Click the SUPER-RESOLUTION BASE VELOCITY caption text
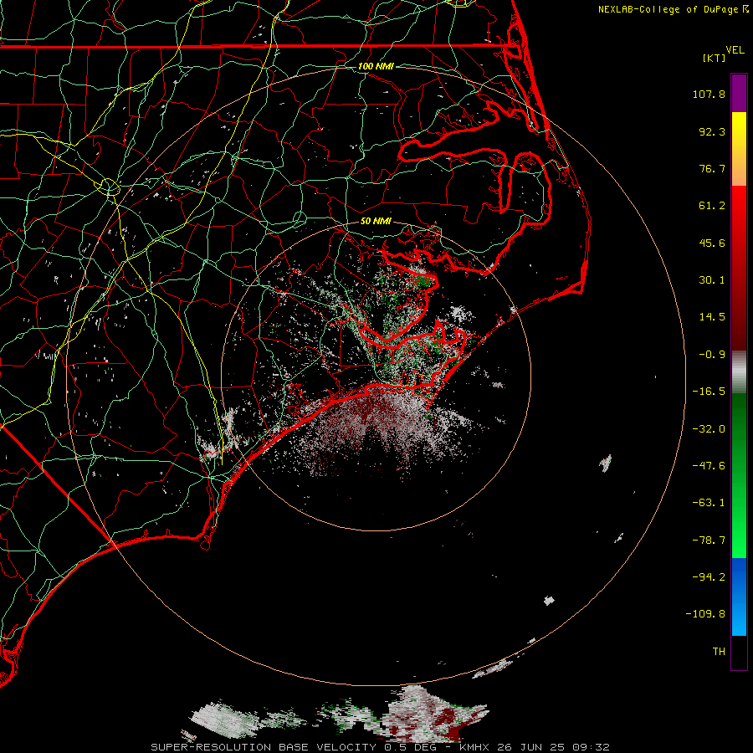753x753 pixels. 264,747
